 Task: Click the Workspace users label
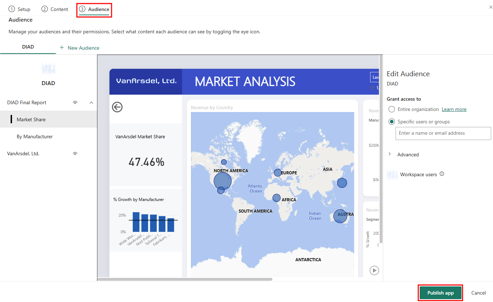tap(419, 174)
